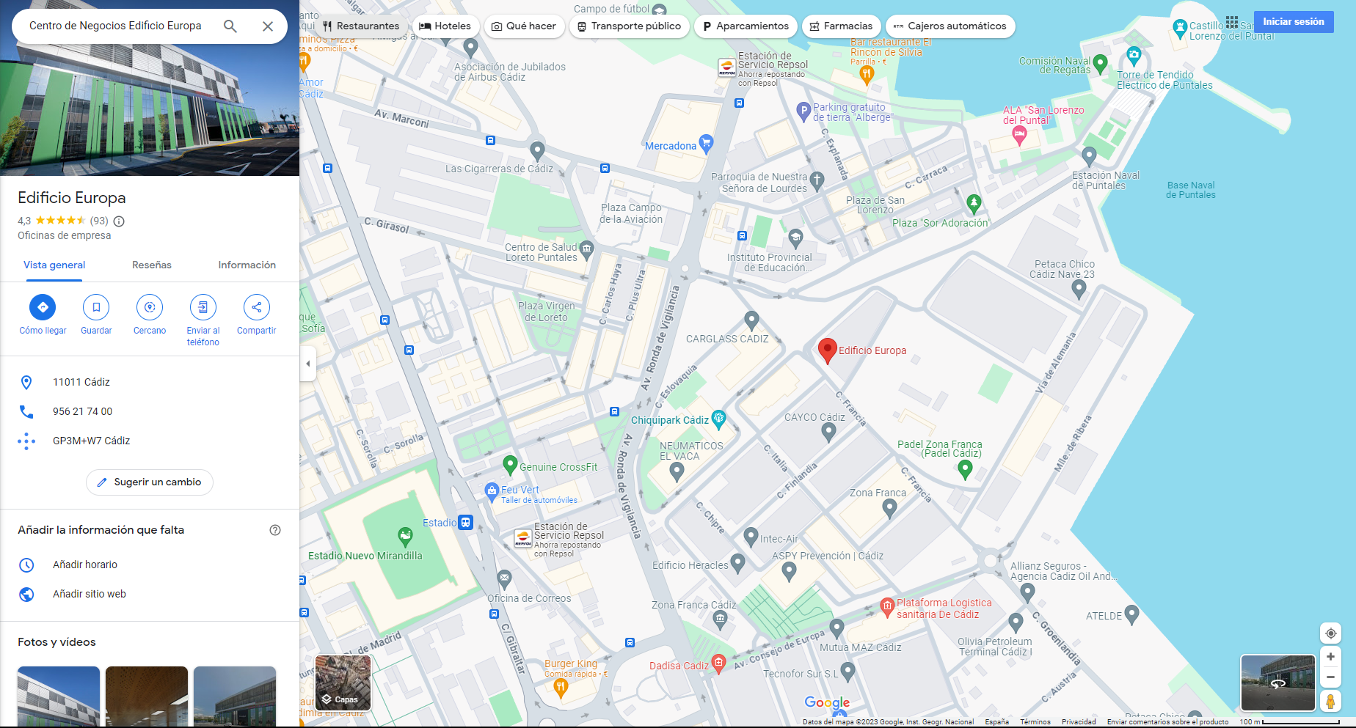Search nearby with Cercano

(150, 315)
